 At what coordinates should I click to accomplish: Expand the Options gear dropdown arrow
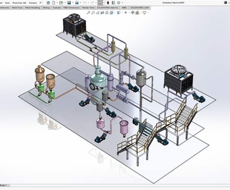(x=122, y=3)
